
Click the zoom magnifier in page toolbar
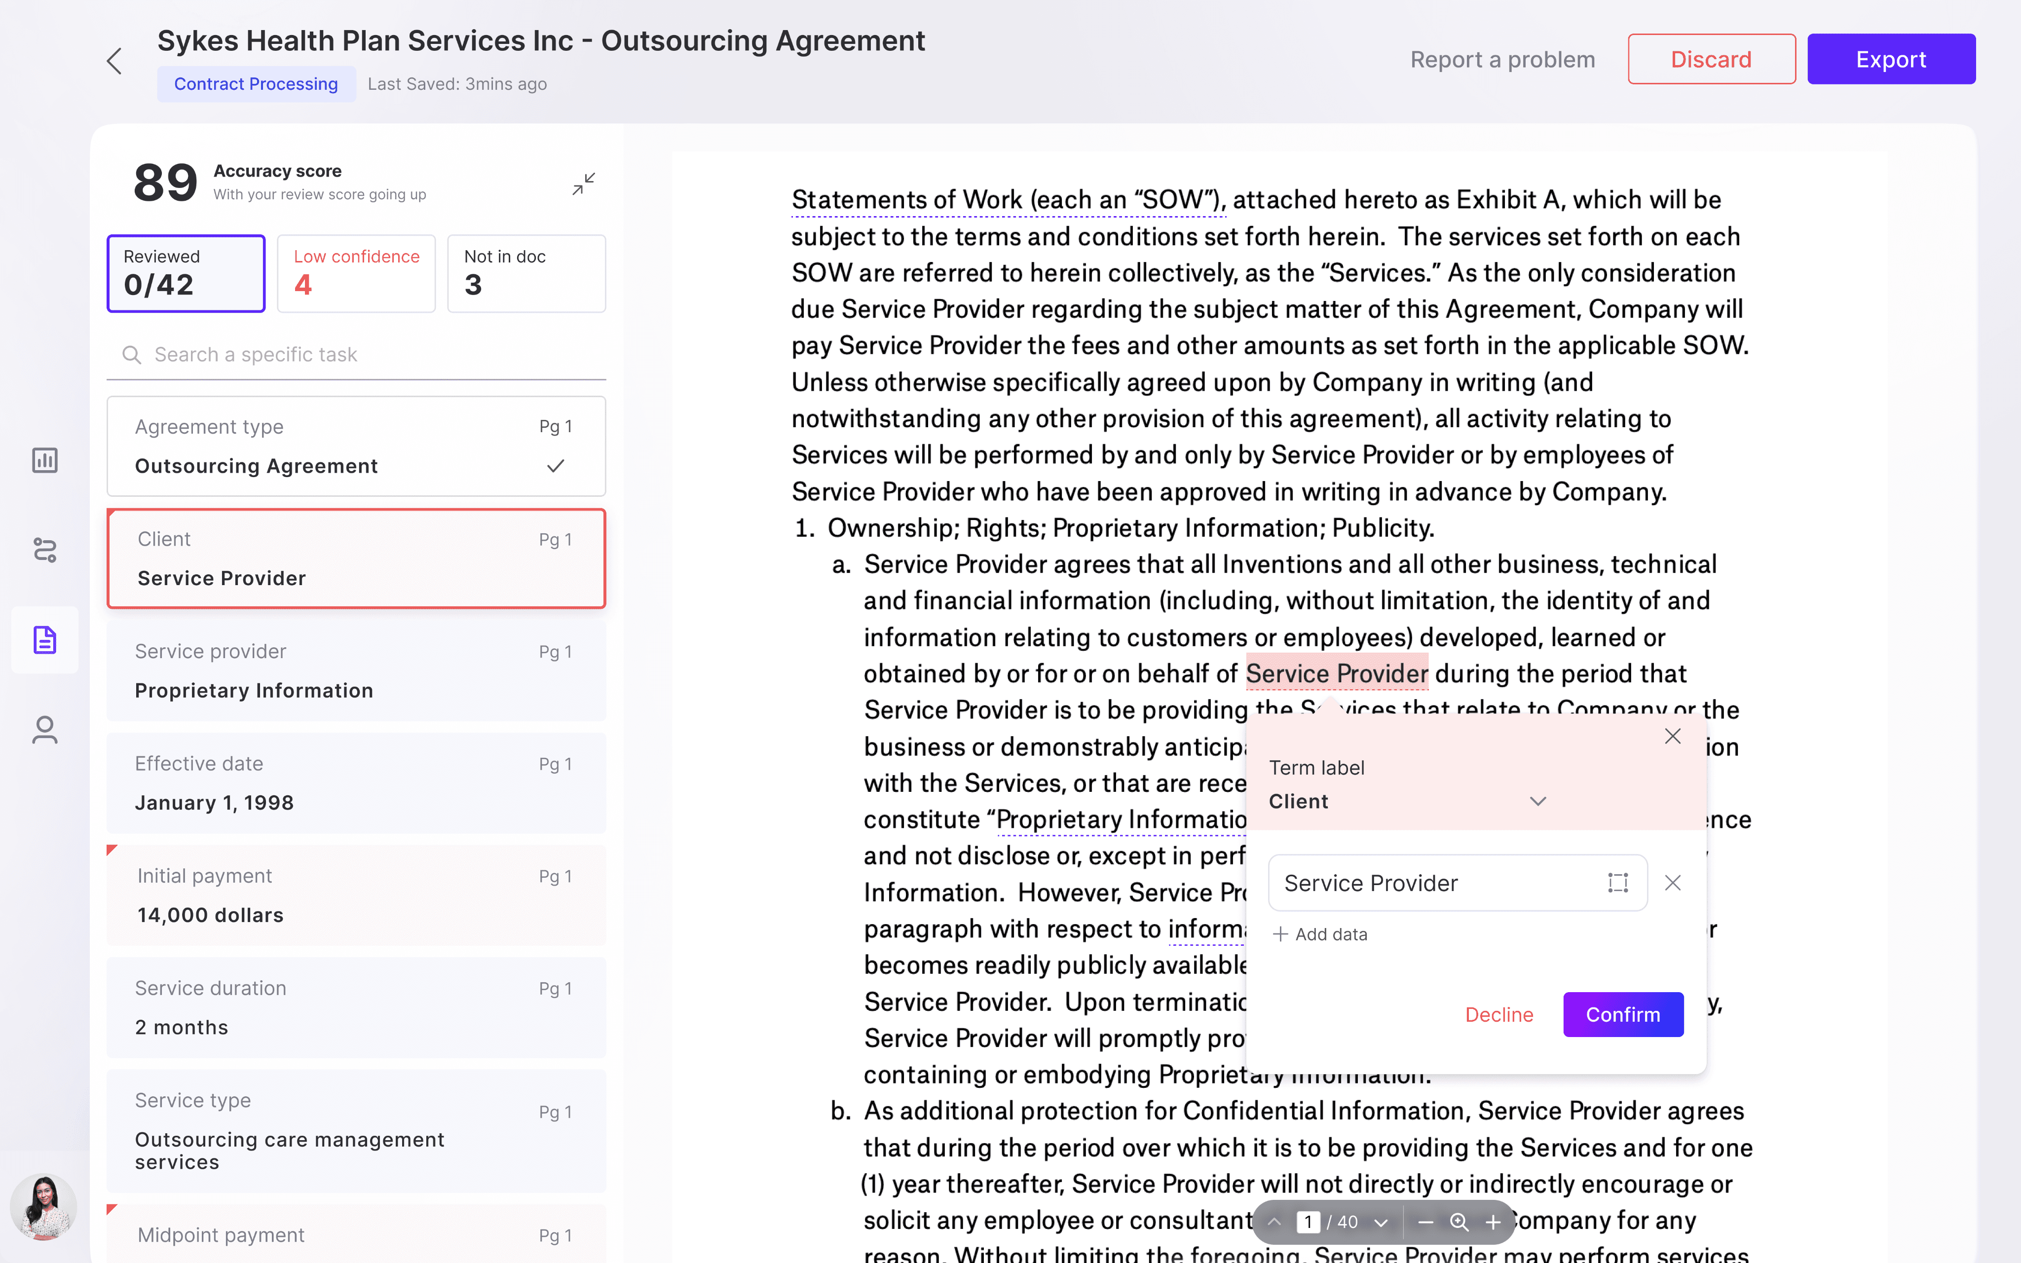(x=1459, y=1222)
